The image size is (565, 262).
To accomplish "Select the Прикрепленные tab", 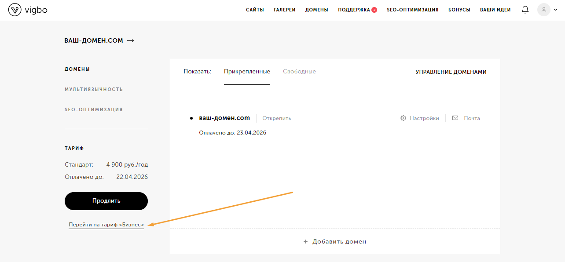I will 247,72.
